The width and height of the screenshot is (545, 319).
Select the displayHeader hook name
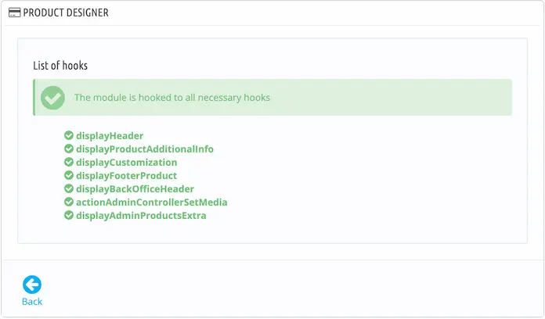pyautogui.click(x=110, y=136)
